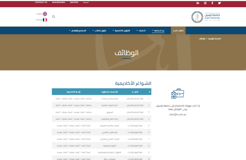Click the CV briefcase jobs icon
246x160 pixels.
[x=178, y=94]
